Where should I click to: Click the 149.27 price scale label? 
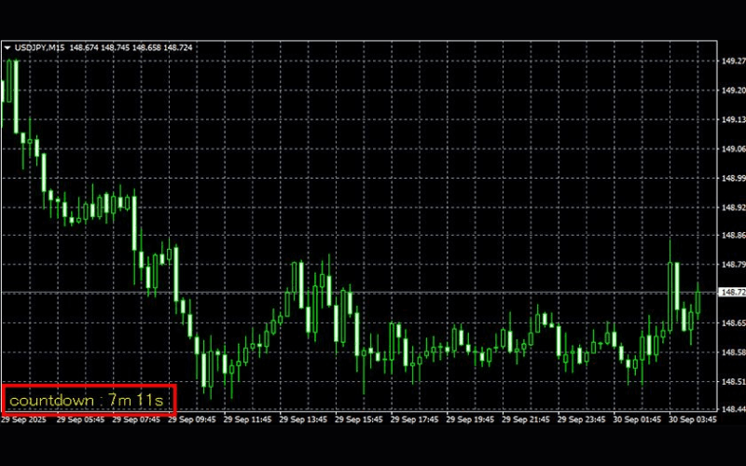coord(732,62)
